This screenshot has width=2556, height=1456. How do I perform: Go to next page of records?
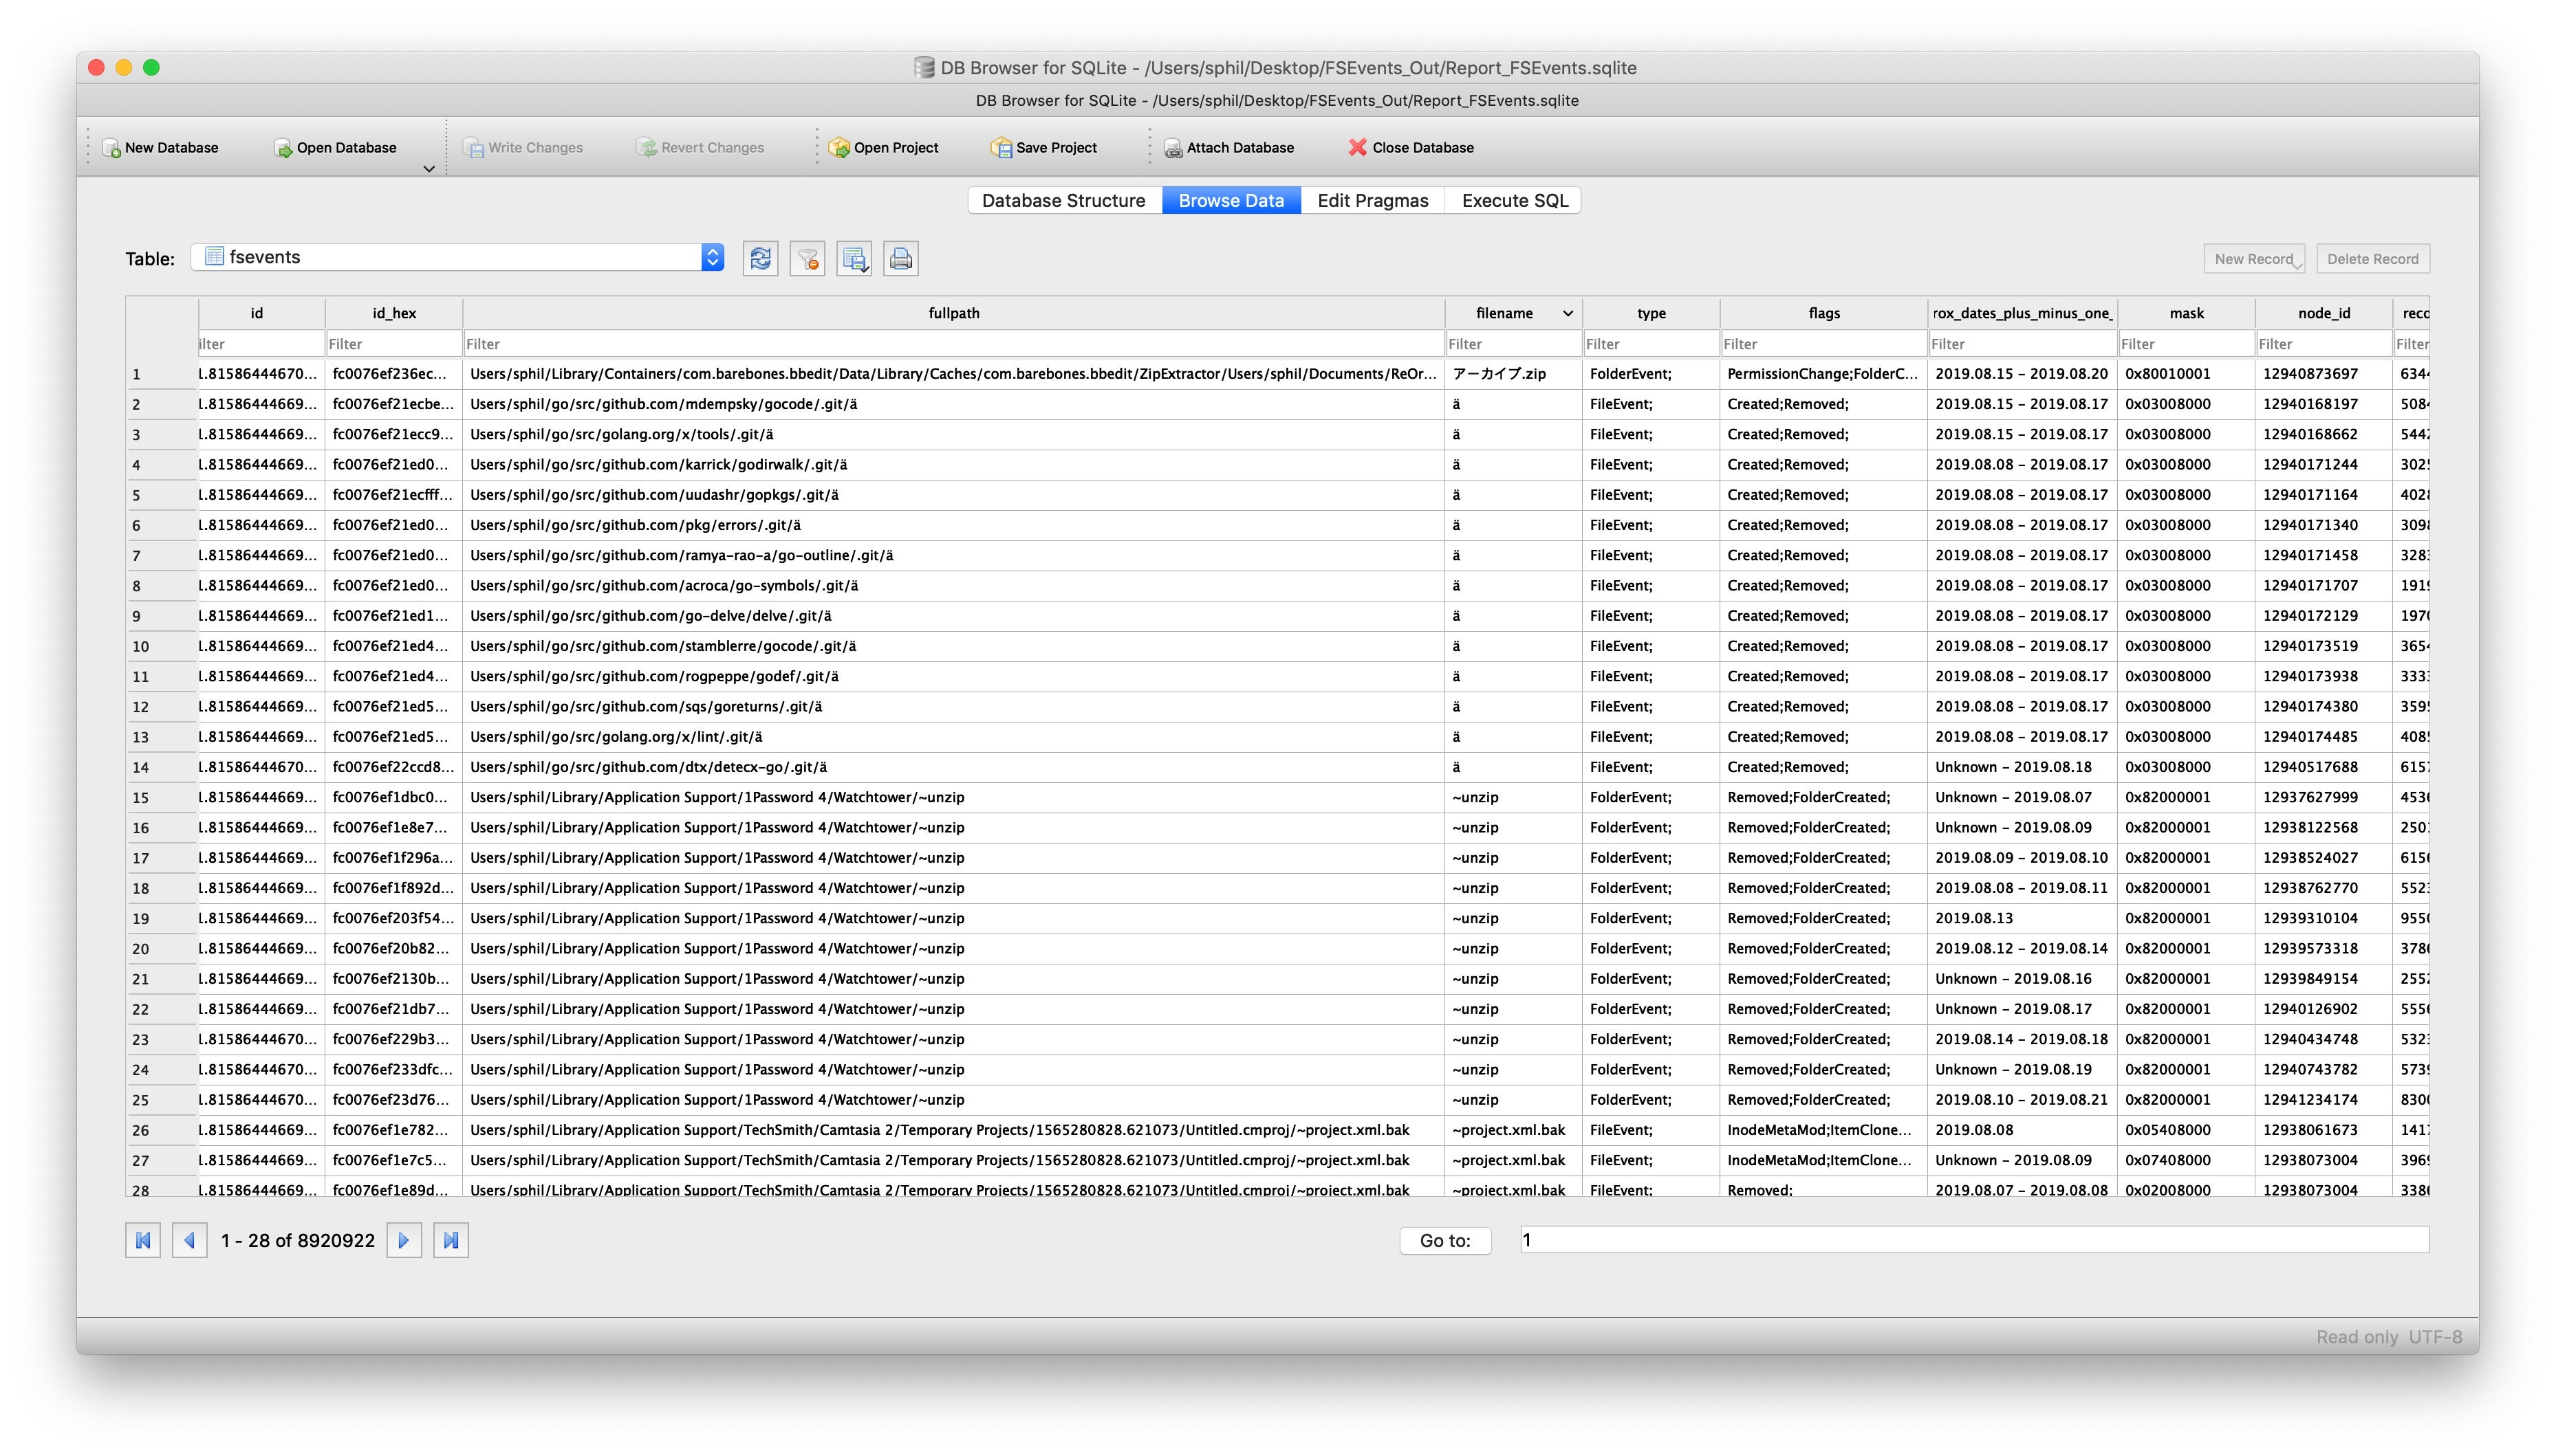point(404,1240)
